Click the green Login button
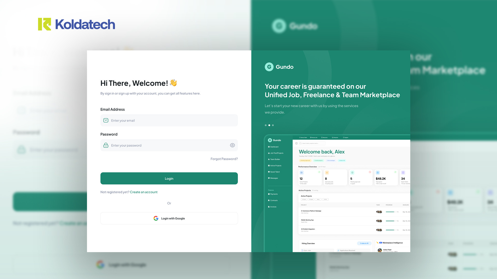This screenshot has width=497, height=279. click(169, 179)
